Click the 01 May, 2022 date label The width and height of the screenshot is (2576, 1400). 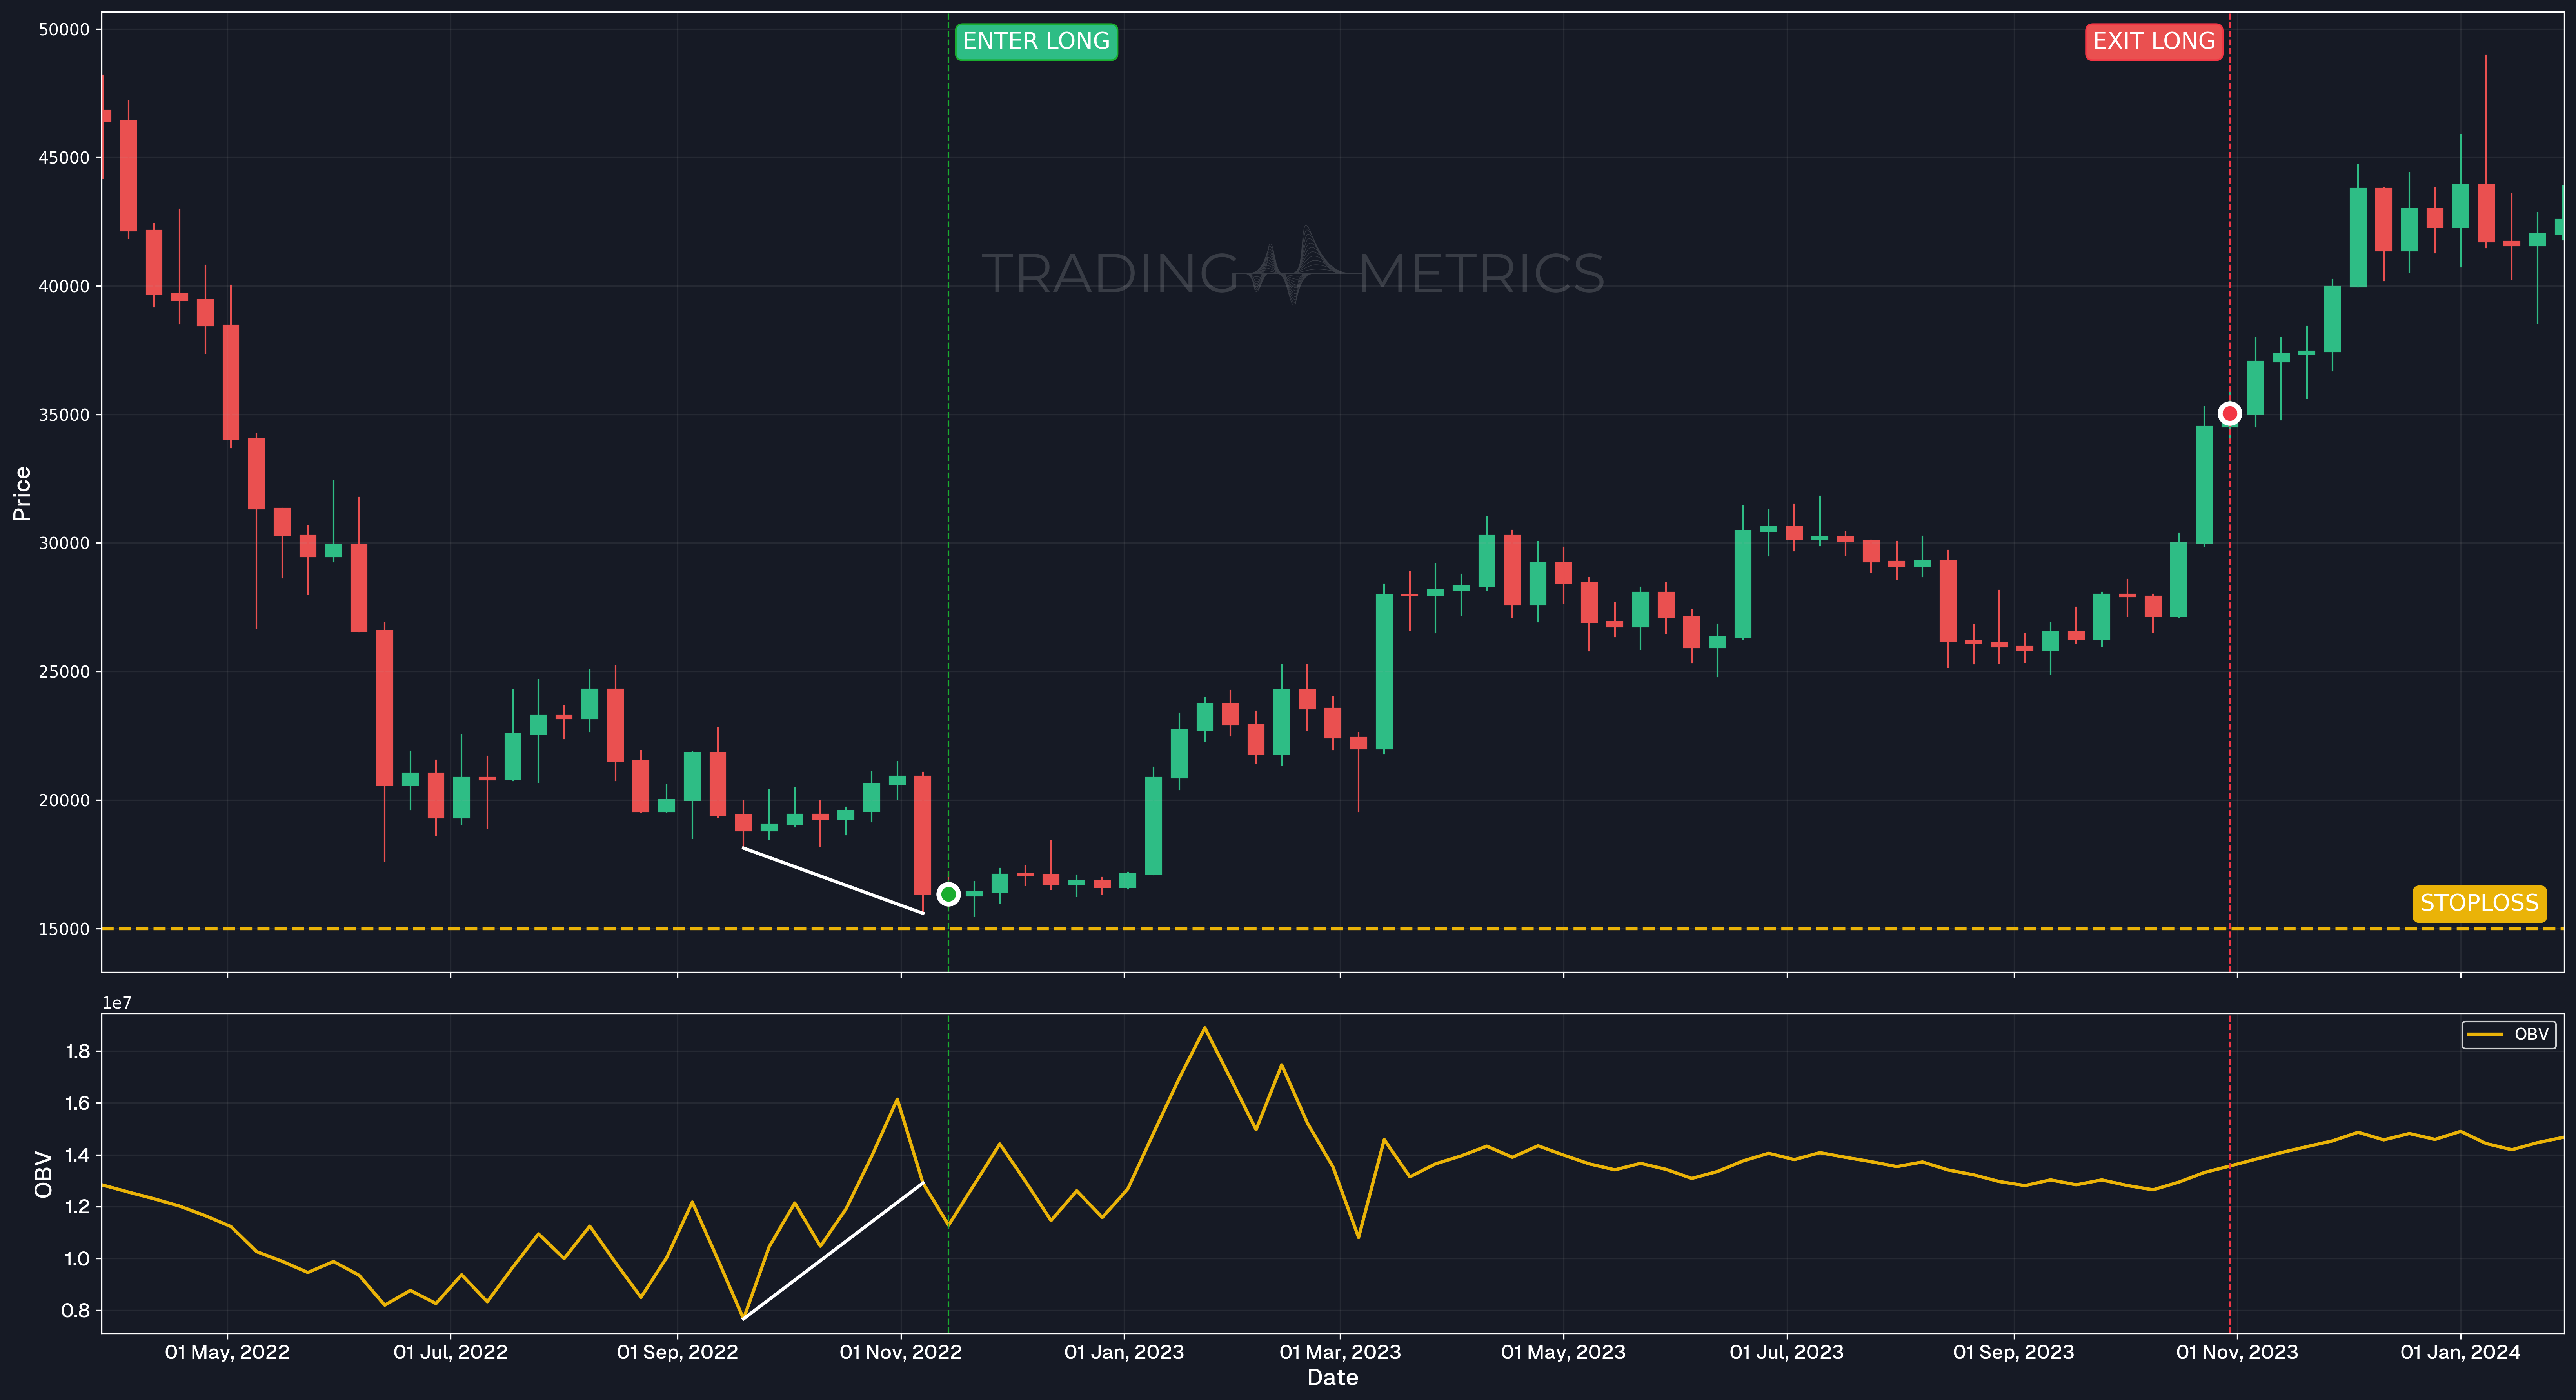227,1352
